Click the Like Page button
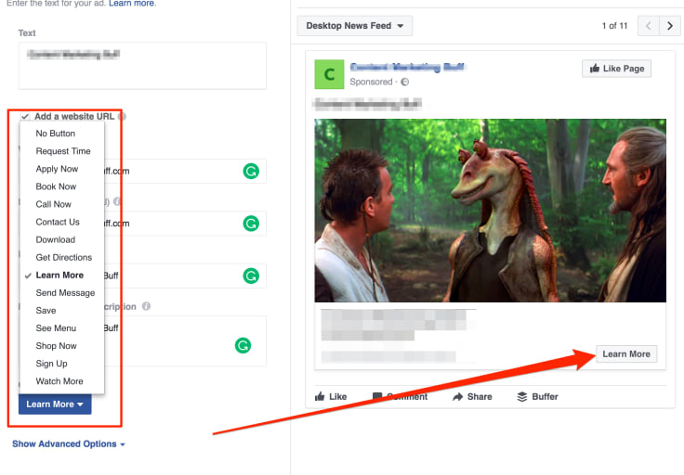Viewport: 684px width, 475px height. (x=616, y=69)
